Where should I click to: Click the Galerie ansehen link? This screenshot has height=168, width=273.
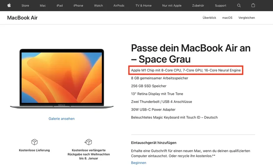pyautogui.click(x=61, y=119)
